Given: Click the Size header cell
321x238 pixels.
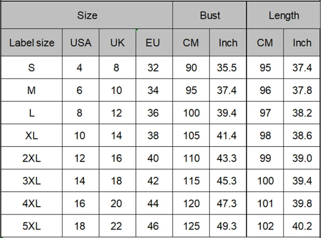Looking at the screenshot, I should 87,15.
